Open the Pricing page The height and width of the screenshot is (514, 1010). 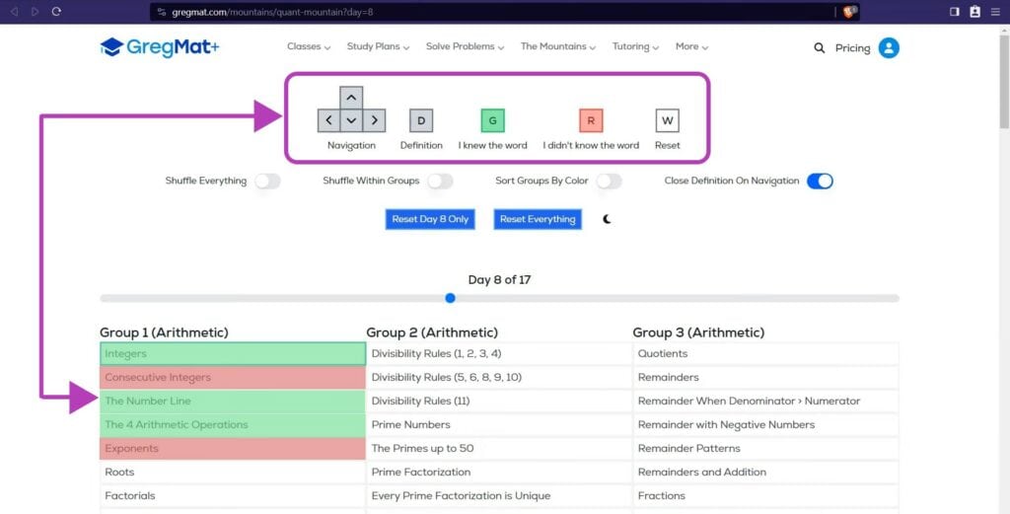(852, 47)
